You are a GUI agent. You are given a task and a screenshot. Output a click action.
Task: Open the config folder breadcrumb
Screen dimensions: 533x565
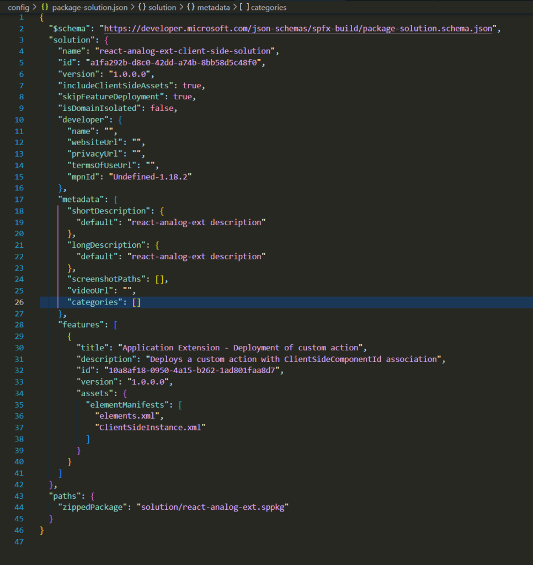tap(18, 8)
